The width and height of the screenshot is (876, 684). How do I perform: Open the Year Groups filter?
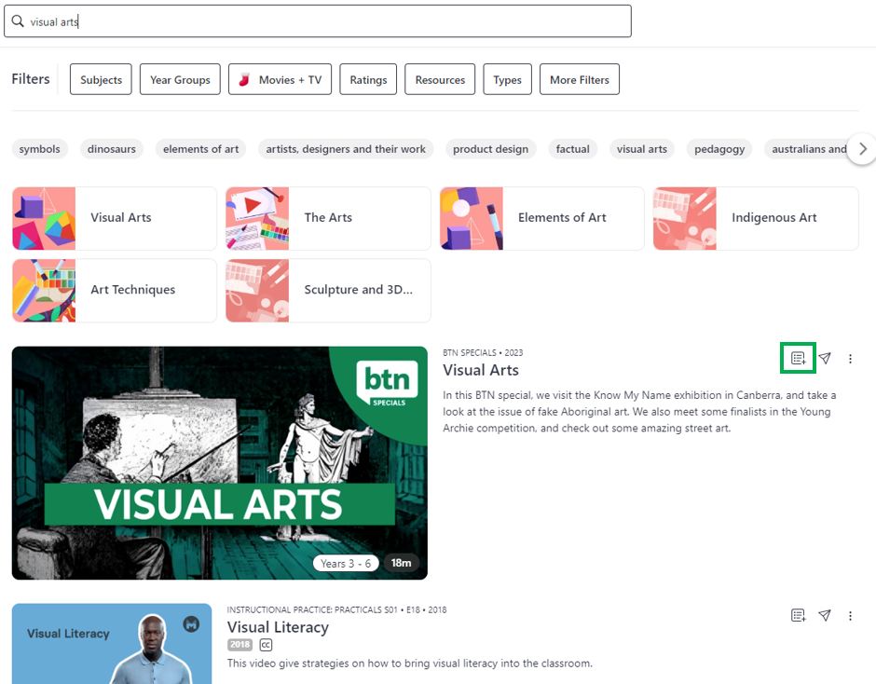(x=180, y=79)
